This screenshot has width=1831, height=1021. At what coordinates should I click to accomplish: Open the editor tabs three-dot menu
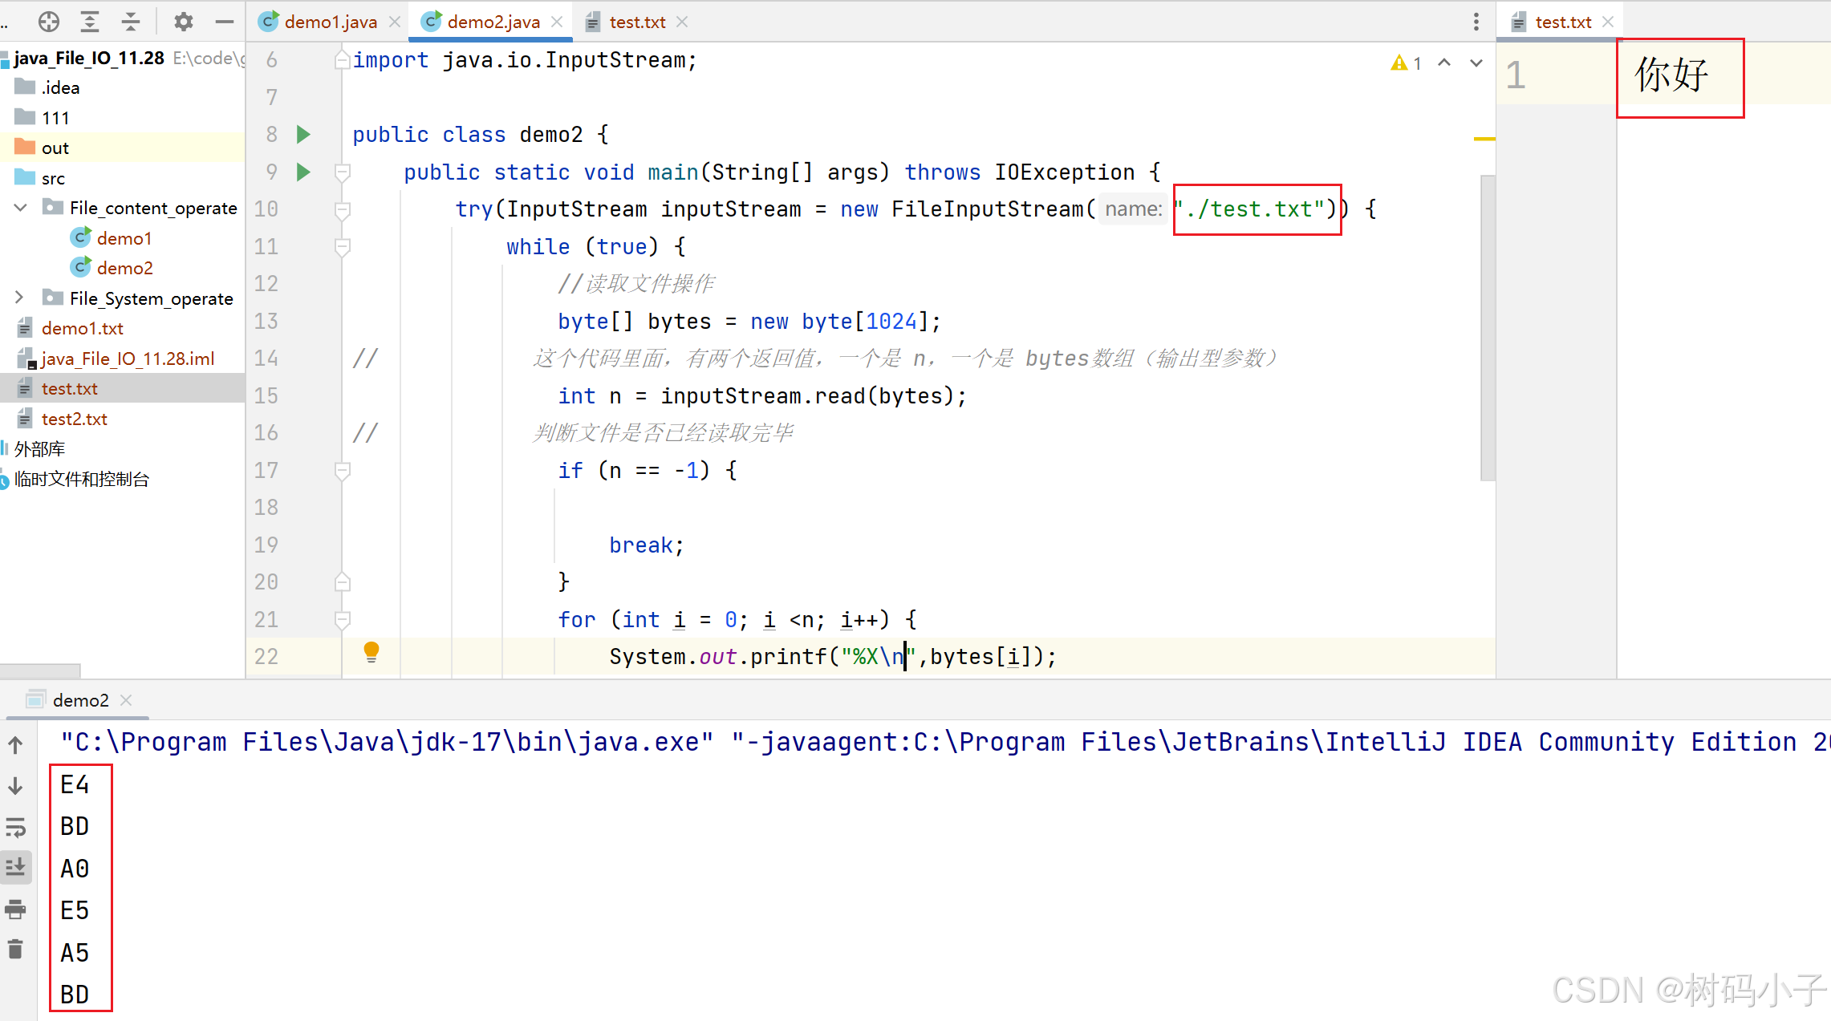point(1476,22)
